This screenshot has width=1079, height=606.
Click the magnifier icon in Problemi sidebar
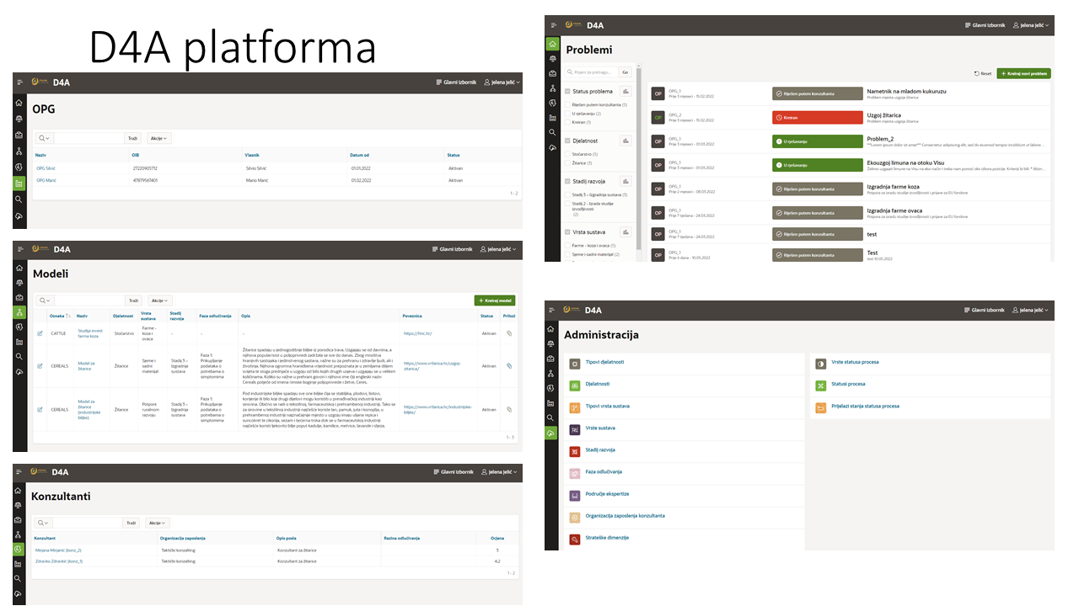(x=552, y=132)
